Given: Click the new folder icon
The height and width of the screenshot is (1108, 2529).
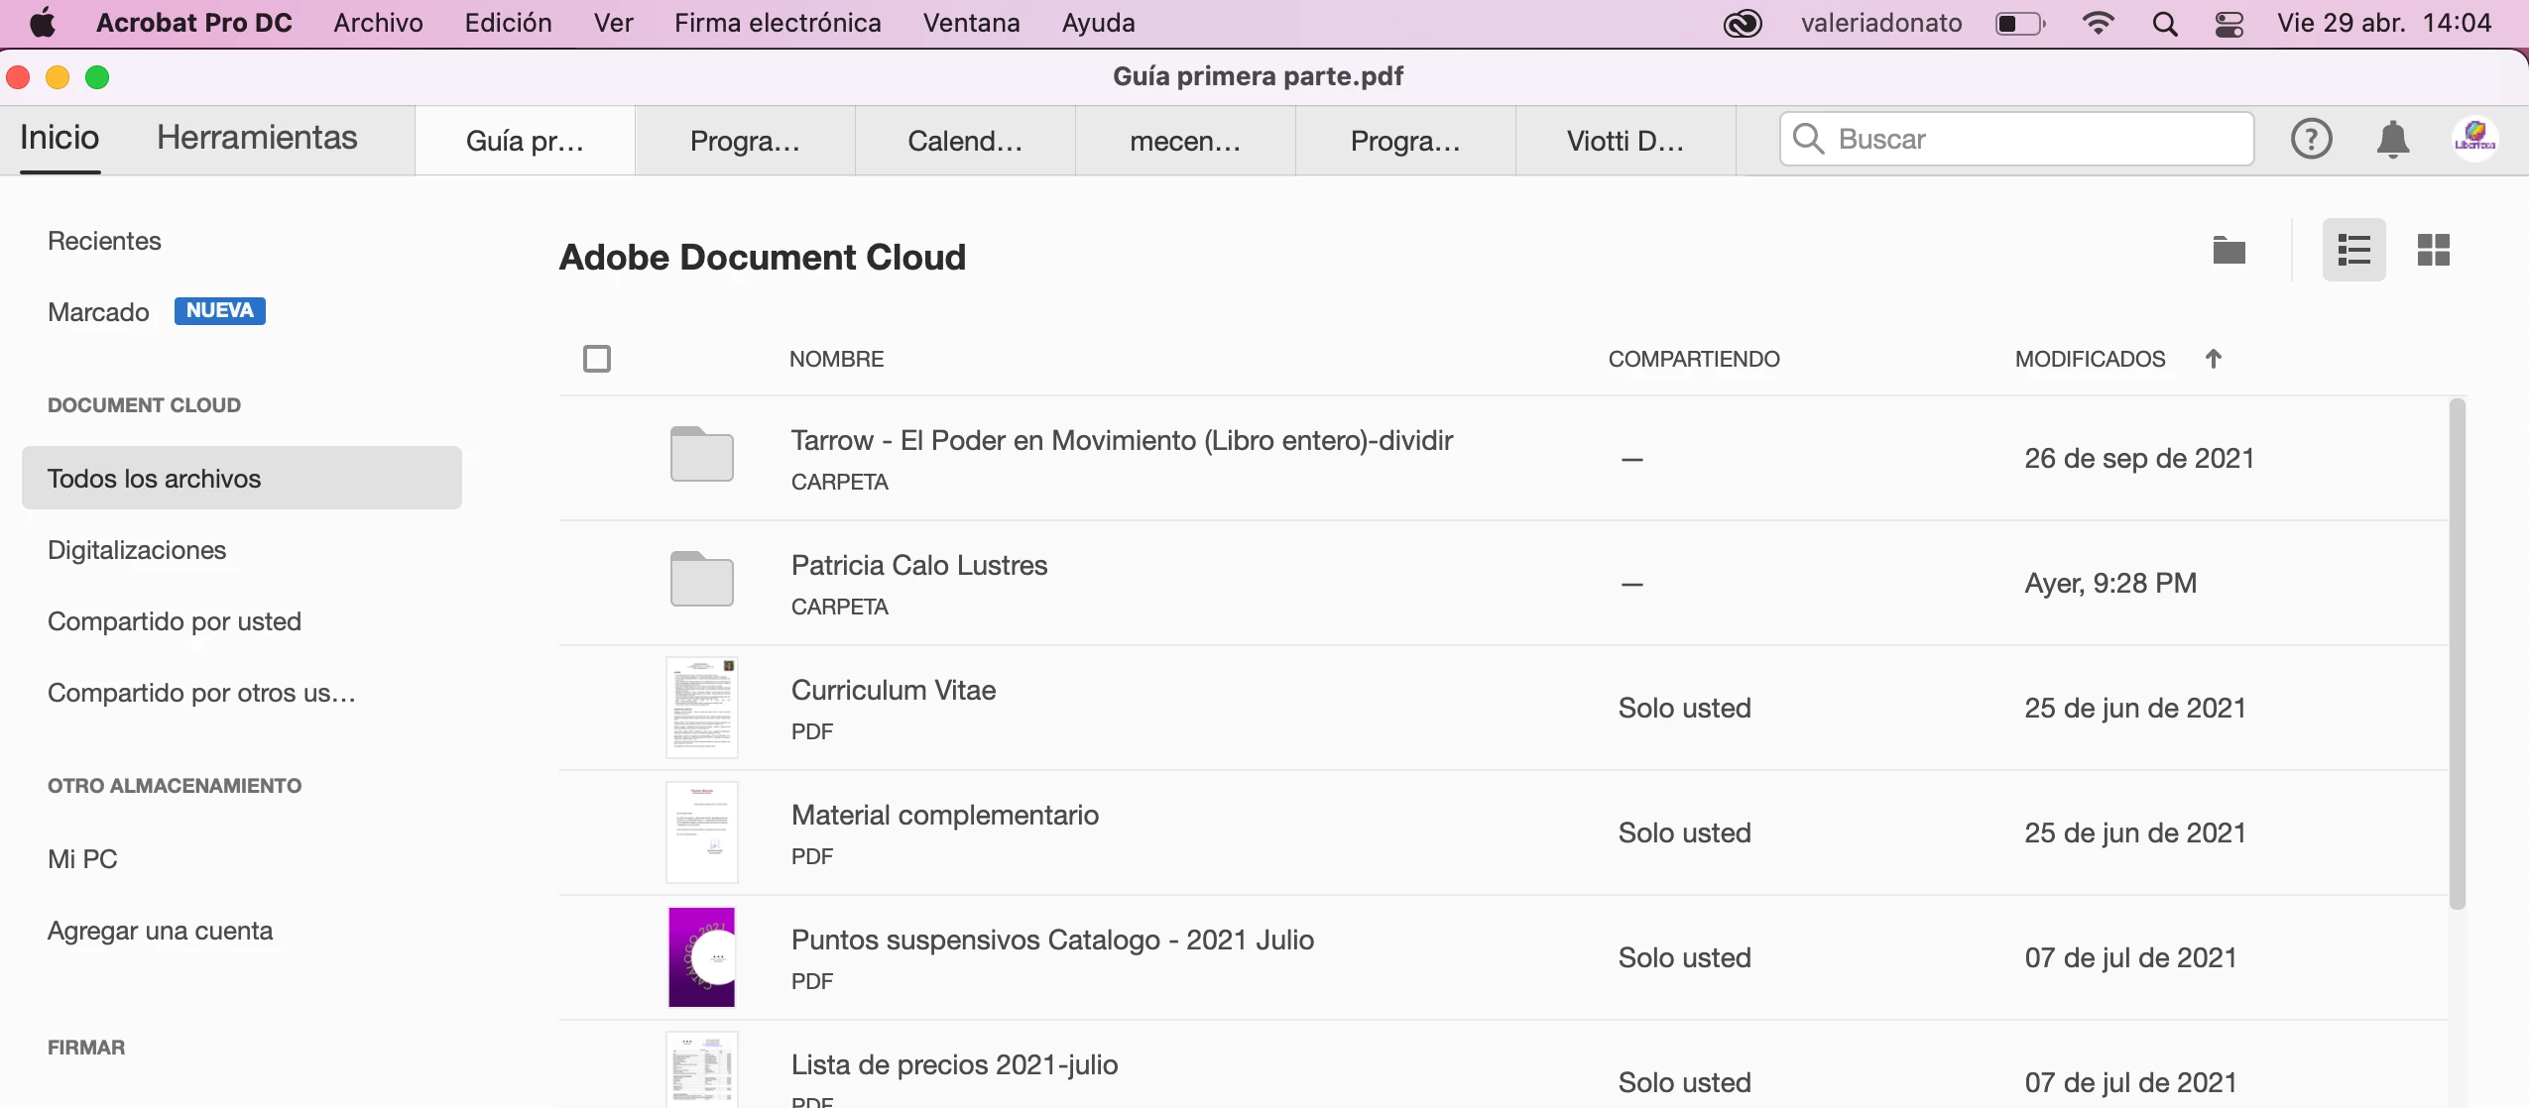Looking at the screenshot, I should click(x=2228, y=251).
